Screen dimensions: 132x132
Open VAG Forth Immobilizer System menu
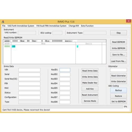click(21, 26)
